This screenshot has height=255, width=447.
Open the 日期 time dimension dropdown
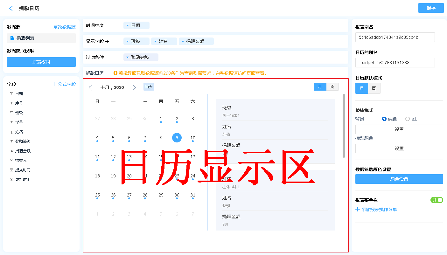point(136,25)
